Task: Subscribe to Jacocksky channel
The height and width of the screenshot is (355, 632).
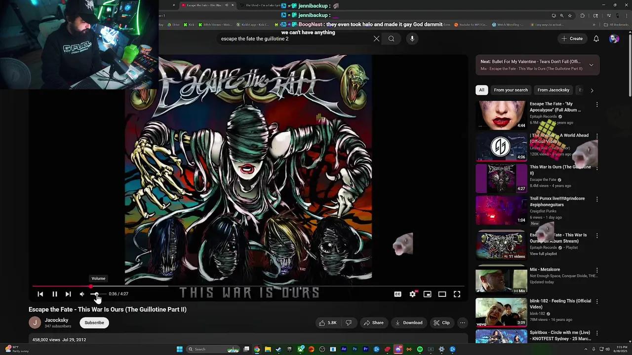Action: coord(94,322)
